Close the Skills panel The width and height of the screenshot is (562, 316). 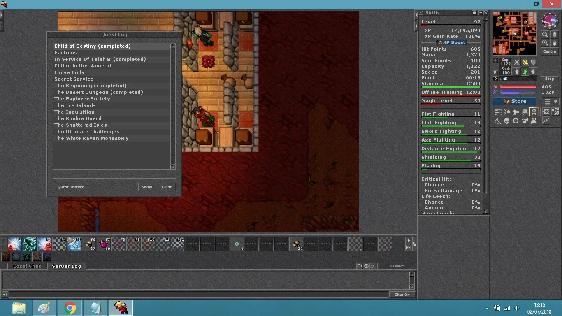pyautogui.click(x=485, y=13)
